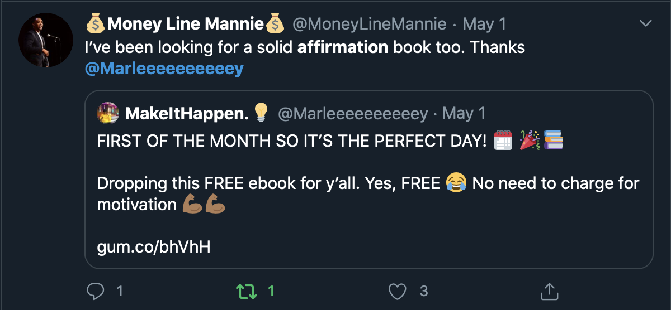This screenshot has height=310, width=671.
Task: Click the Money Line Mannie display name
Action: (185, 24)
